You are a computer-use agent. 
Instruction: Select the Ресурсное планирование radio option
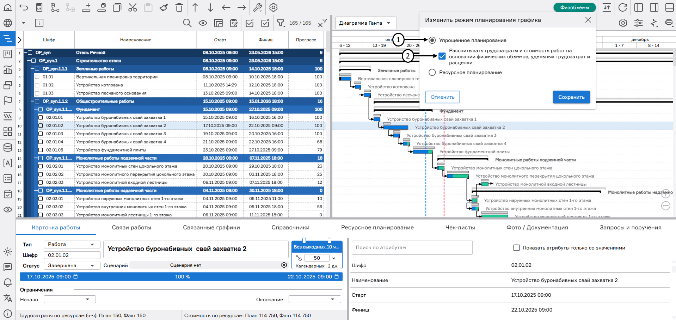point(432,72)
